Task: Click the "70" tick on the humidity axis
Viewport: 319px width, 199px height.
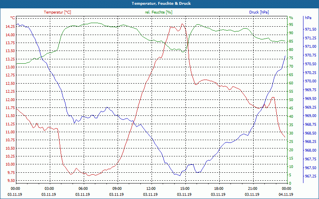Action: (291, 66)
